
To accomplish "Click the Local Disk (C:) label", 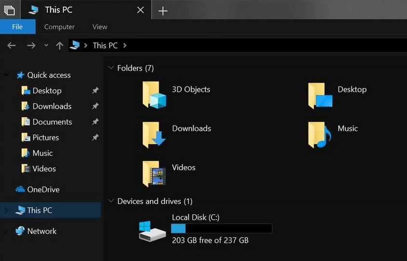I will point(196,217).
